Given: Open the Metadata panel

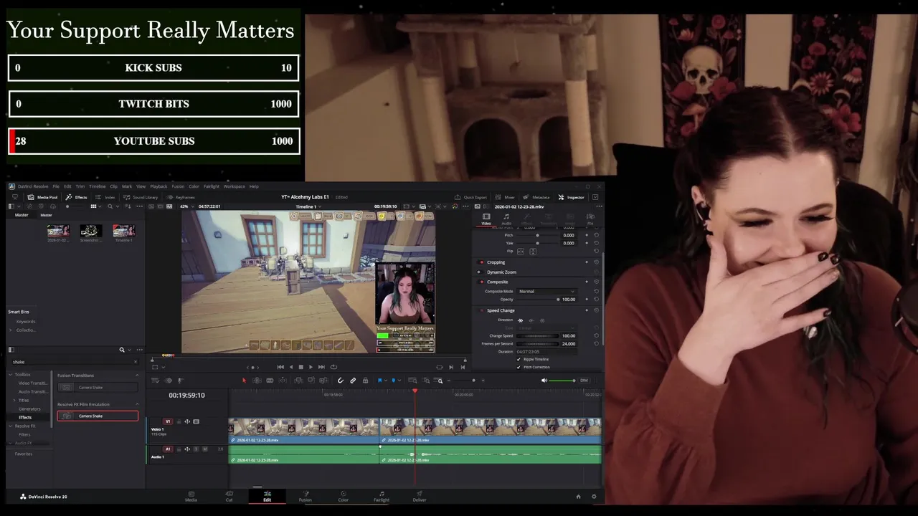Looking at the screenshot, I should pyautogui.click(x=536, y=197).
